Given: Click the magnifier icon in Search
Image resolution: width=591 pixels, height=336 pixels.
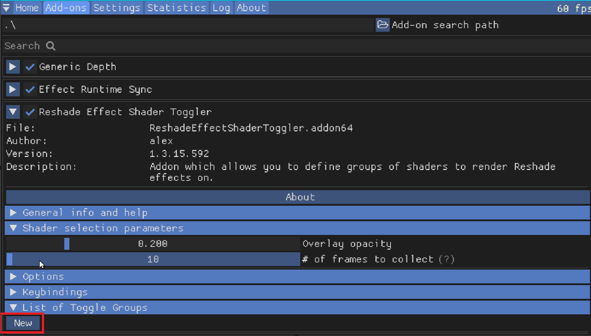Looking at the screenshot, I should click(51, 46).
